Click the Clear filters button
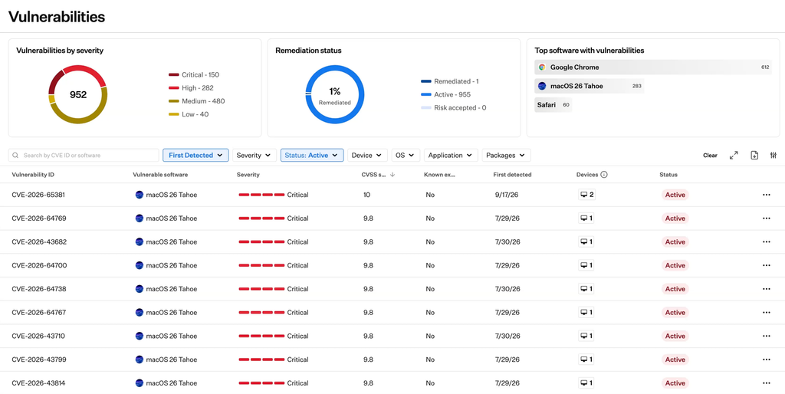 click(710, 155)
